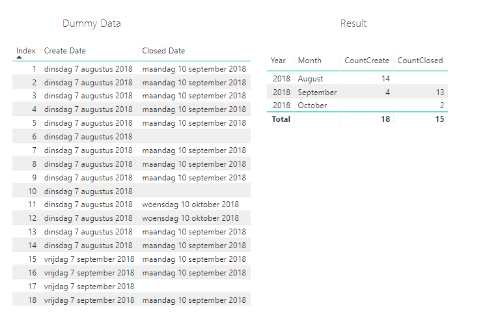This screenshot has width=487, height=325.
Task: Select index 1 cell in Dummy Data
Action: [34, 69]
